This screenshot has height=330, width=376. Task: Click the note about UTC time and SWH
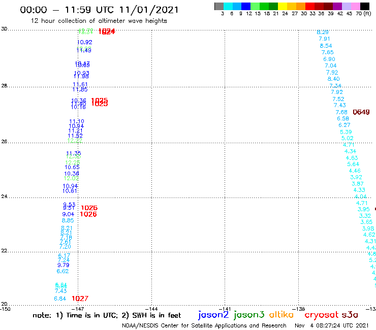pyautogui.click(x=107, y=315)
